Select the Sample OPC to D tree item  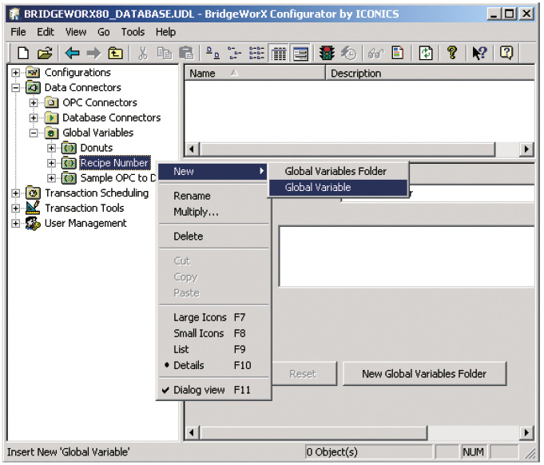[118, 178]
